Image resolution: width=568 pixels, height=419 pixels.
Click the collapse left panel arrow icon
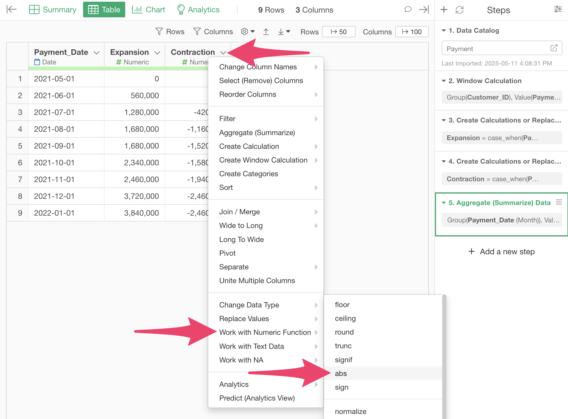click(x=11, y=10)
